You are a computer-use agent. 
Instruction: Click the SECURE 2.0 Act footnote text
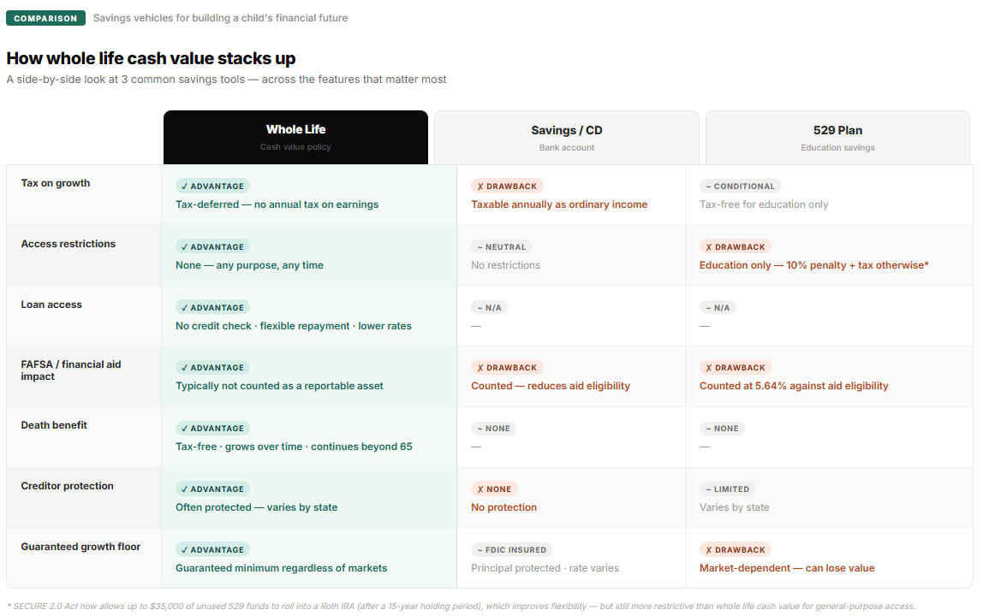click(x=462, y=606)
